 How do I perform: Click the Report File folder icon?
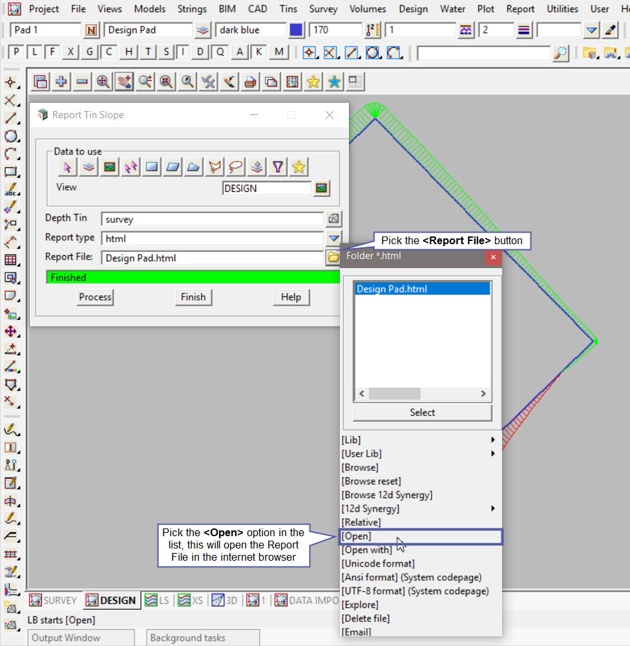tap(333, 258)
